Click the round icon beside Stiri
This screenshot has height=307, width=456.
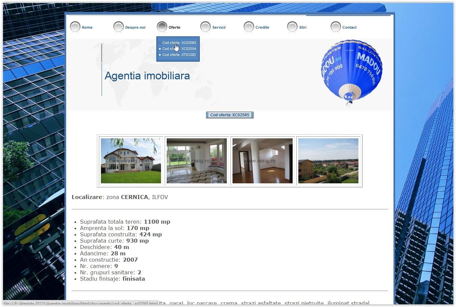(x=292, y=27)
